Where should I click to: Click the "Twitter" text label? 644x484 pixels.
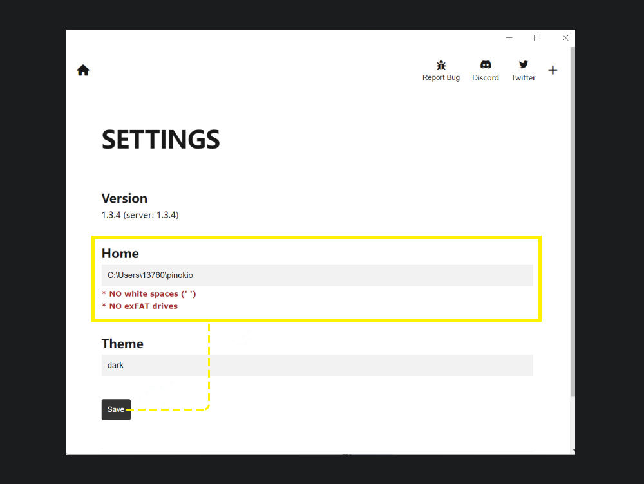(x=524, y=78)
